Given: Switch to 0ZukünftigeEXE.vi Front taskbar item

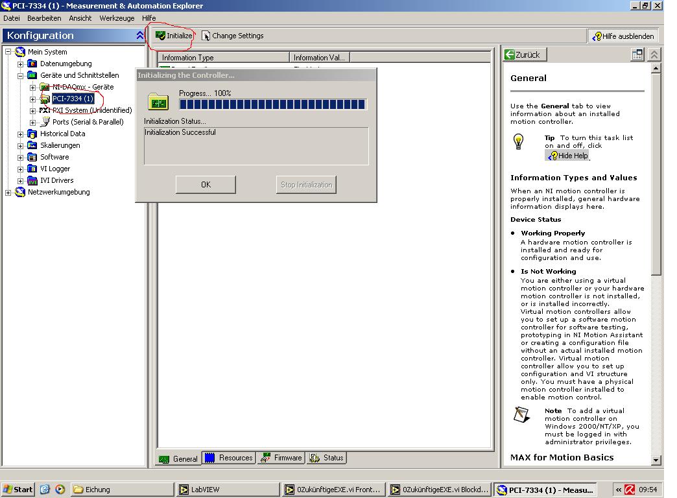Looking at the screenshot, I should coord(333,490).
